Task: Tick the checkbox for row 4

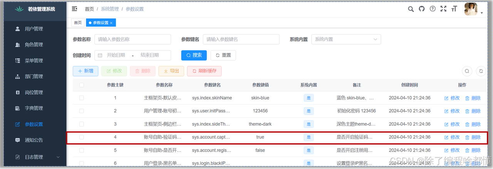Action: pyautogui.click(x=81, y=137)
